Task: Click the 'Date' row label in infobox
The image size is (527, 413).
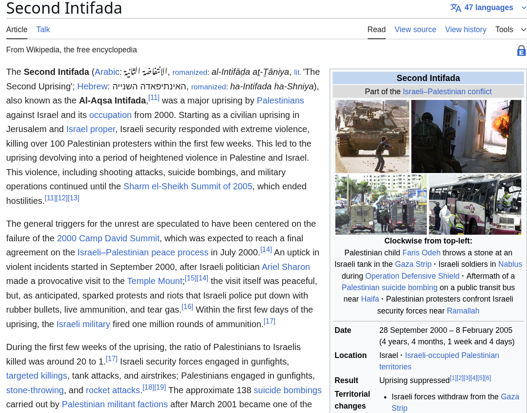Action: tap(343, 330)
